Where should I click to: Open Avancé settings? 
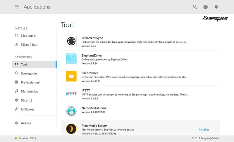click(26, 123)
